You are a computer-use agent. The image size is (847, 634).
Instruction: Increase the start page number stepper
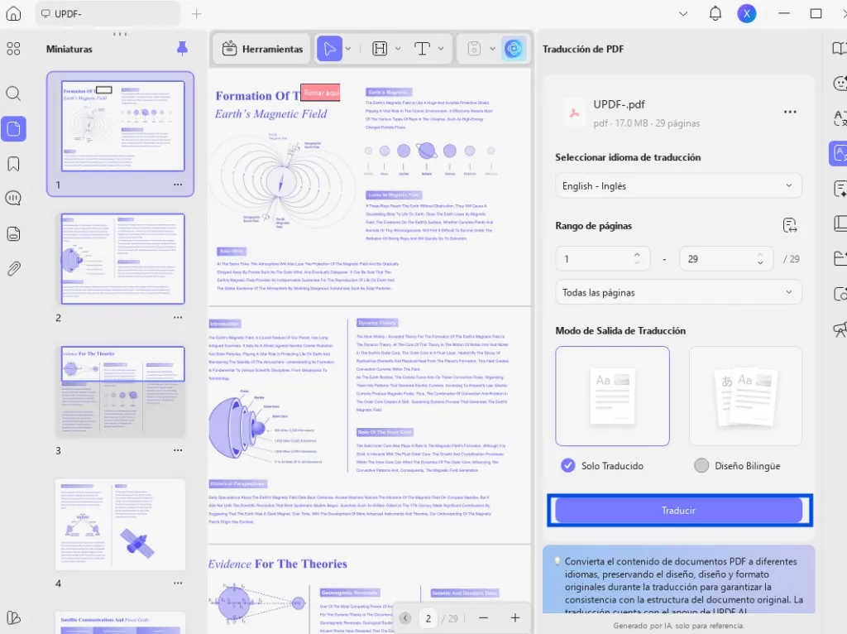point(638,255)
